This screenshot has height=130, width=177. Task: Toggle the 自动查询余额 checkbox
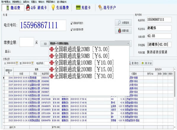pyautogui.click(x=71, y=29)
